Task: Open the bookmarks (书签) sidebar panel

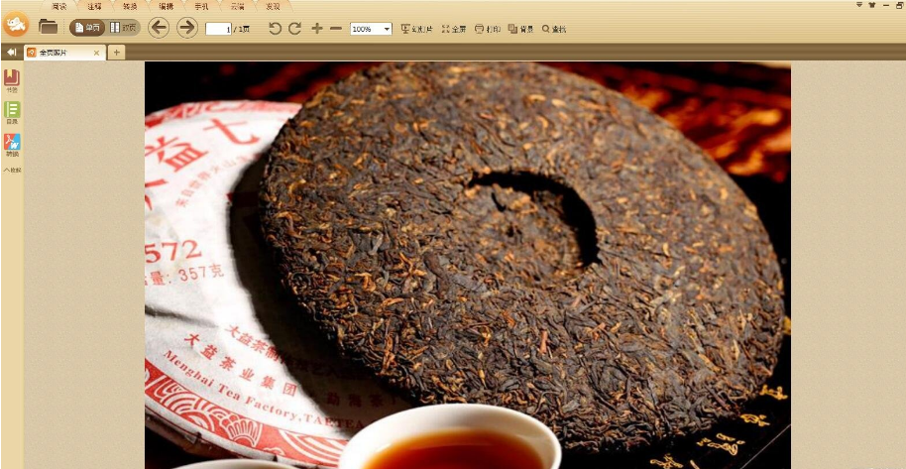Action: (12, 81)
